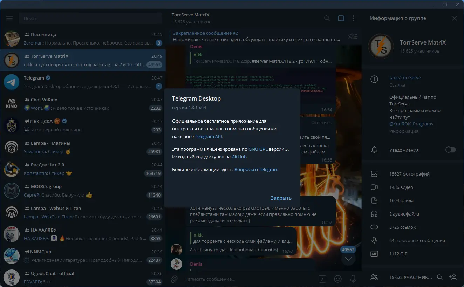This screenshot has height=287, width=464.
Task: Open the 1694 files section
Action: (x=413, y=200)
